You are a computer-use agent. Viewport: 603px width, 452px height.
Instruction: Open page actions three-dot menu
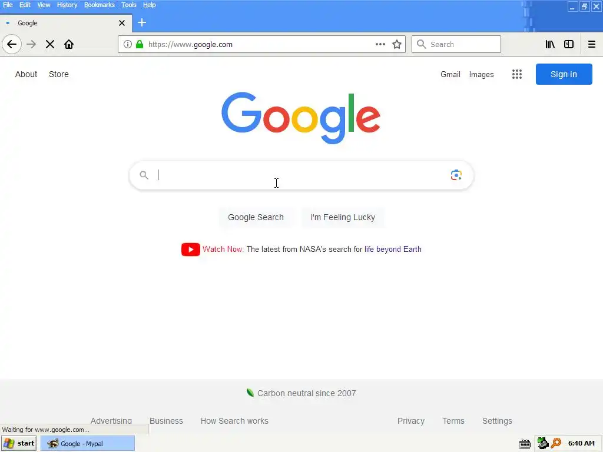pyautogui.click(x=380, y=44)
